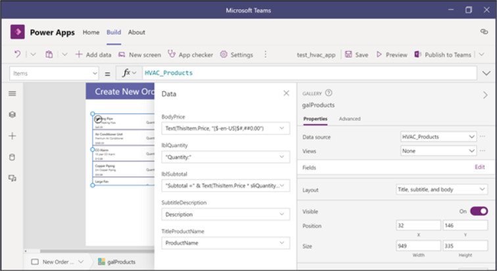Save the app
This screenshot has height=271, width=497.
click(x=356, y=54)
